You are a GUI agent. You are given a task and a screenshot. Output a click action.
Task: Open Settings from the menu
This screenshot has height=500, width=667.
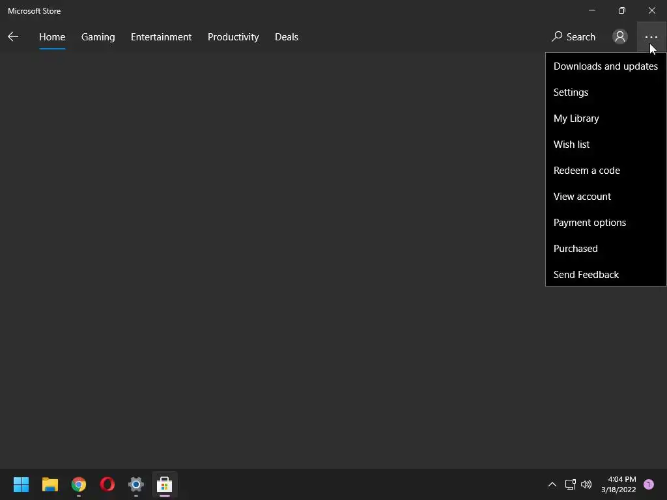(x=605, y=92)
